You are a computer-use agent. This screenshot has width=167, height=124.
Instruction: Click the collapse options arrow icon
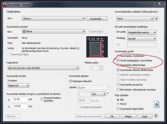pos(156,116)
